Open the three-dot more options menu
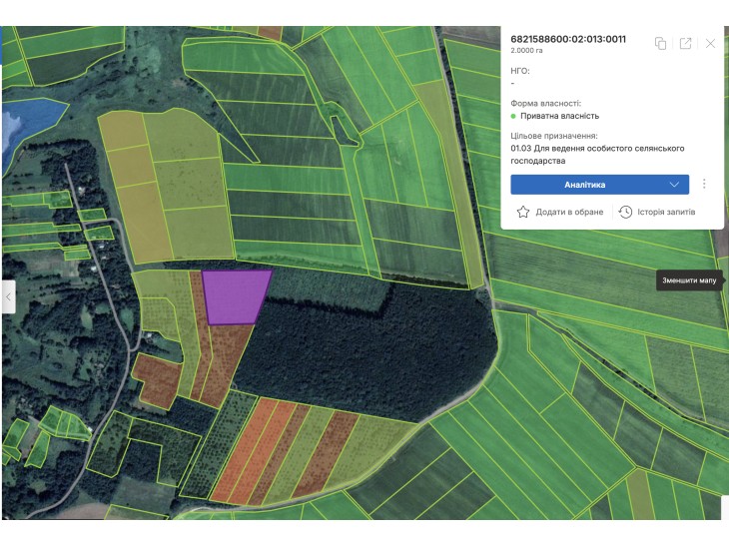Viewport: 729px width, 546px height. click(704, 184)
